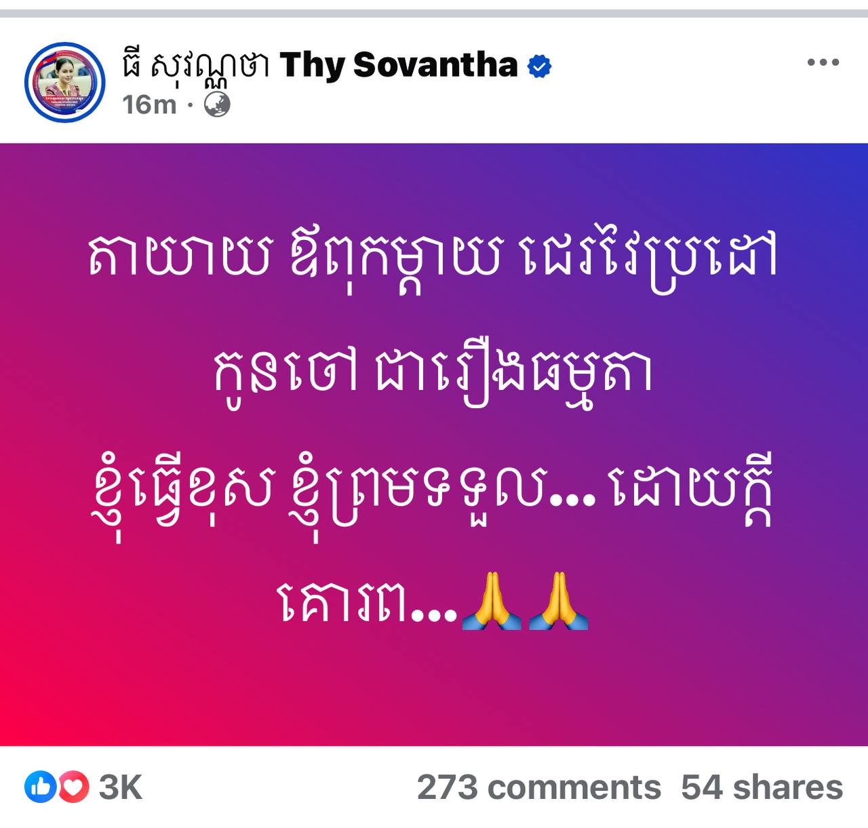This screenshot has width=868, height=828.
Task: Open Thy Sovantha's profile picture
Action: coord(65,82)
